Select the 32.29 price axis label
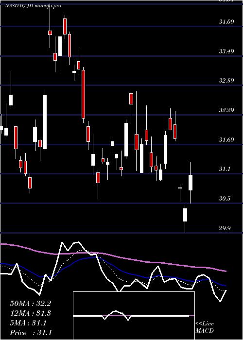The image size is (243, 340). click(226, 110)
